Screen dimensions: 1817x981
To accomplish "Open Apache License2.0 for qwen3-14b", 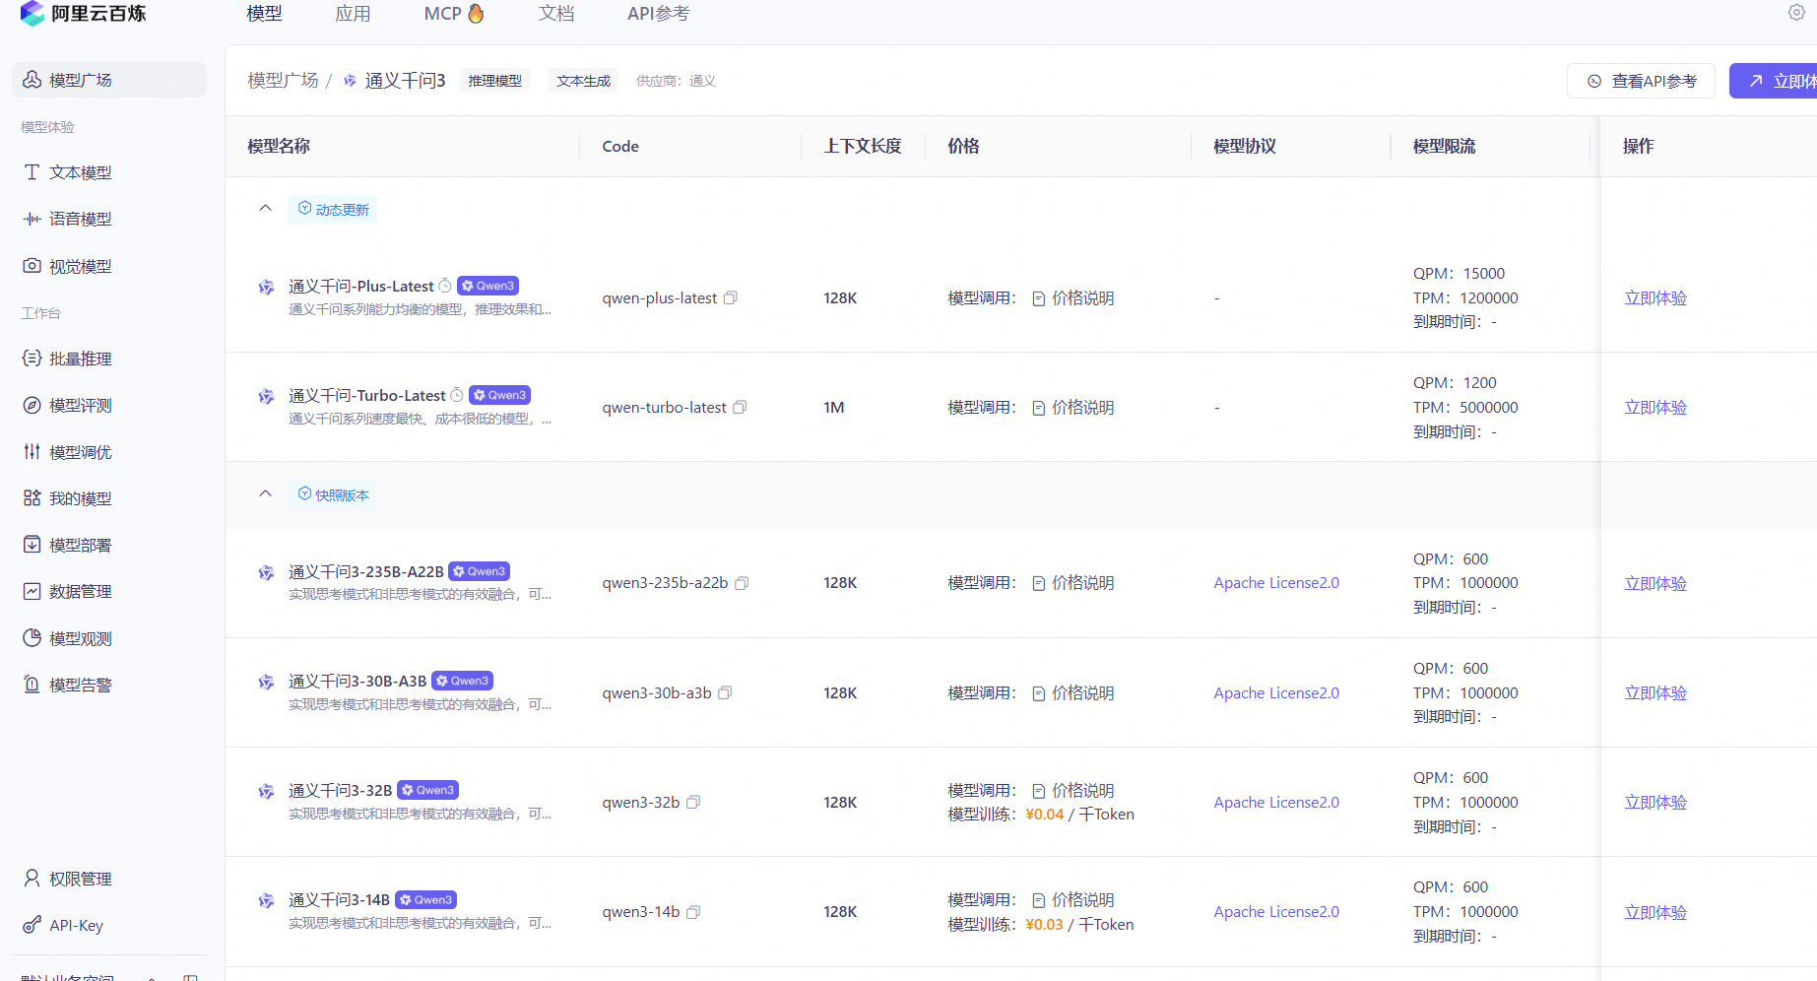I will pyautogui.click(x=1276, y=912).
